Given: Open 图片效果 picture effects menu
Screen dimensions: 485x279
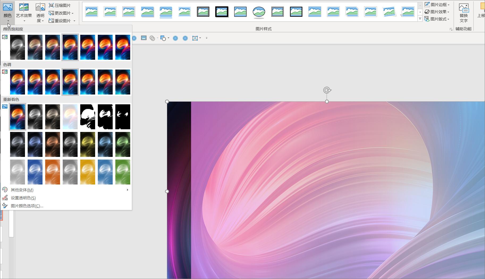Looking at the screenshot, I should 437,12.
